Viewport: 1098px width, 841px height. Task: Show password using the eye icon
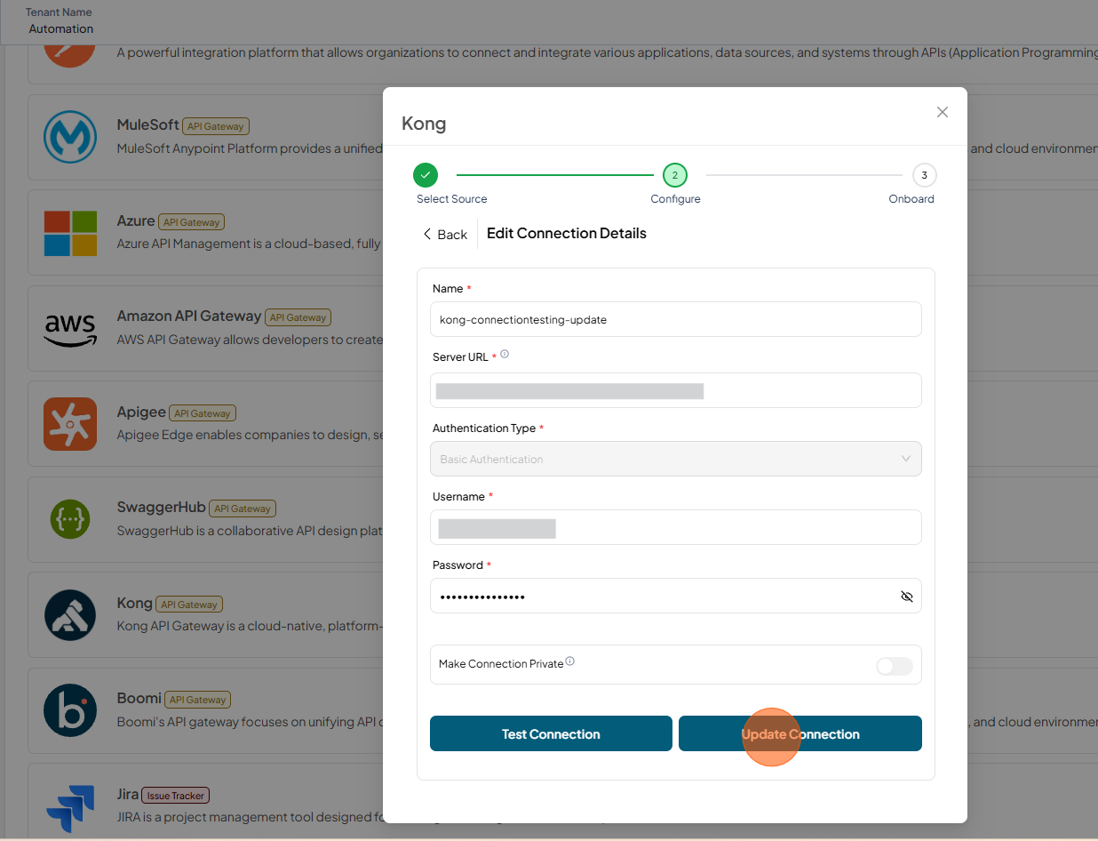[x=906, y=597]
